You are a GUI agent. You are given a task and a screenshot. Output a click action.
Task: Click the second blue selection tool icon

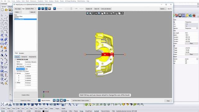pyautogui.click(x=43, y=9)
